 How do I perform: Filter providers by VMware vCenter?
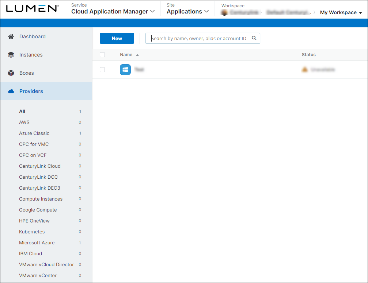[38, 275]
